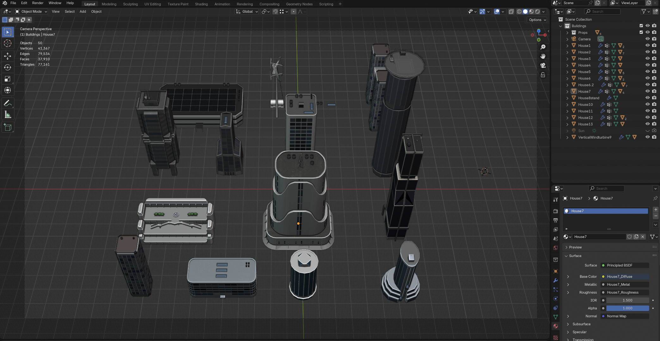Open the Particles properties tab
This screenshot has width=660, height=341.
coord(556,290)
